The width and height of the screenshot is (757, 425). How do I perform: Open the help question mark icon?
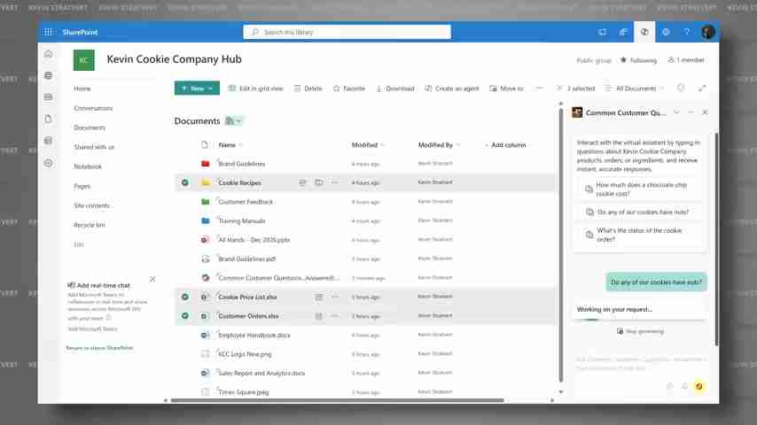(686, 32)
